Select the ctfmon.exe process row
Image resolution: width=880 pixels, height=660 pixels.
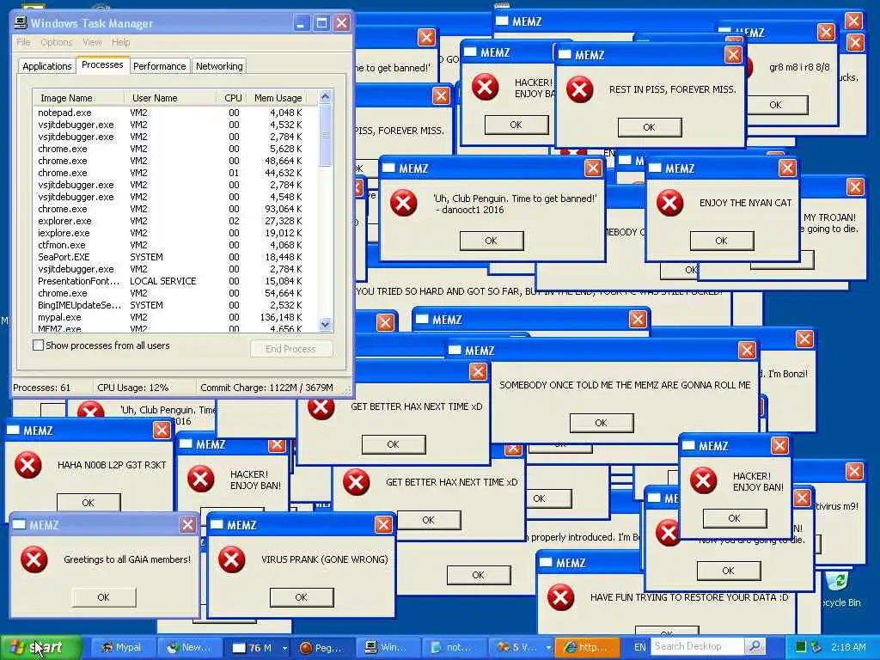tap(175, 245)
